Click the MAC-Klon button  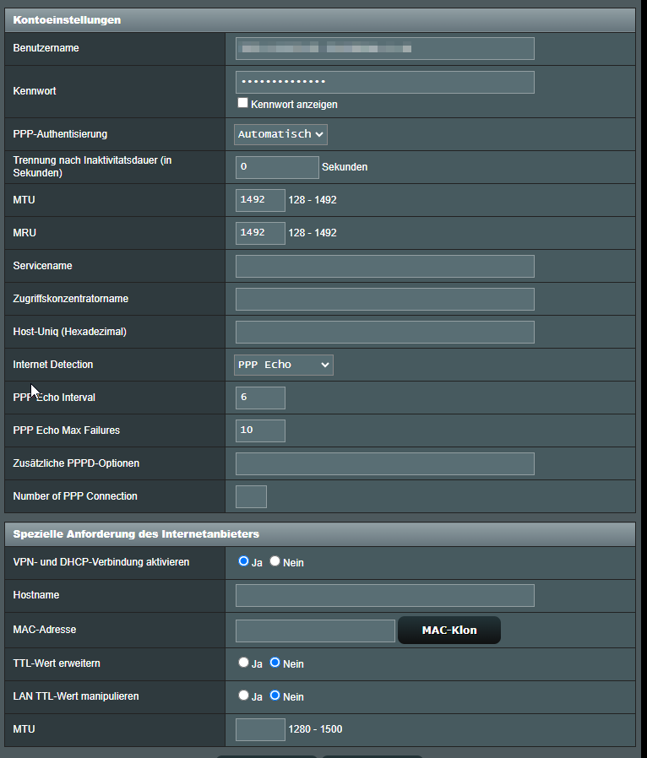point(449,630)
